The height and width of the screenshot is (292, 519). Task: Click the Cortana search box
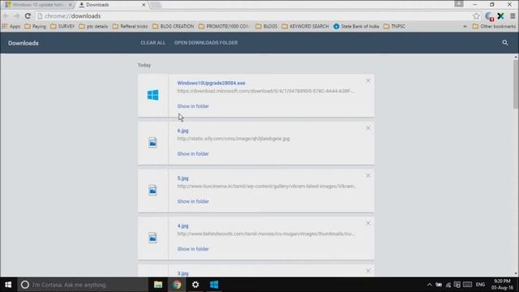point(83,285)
